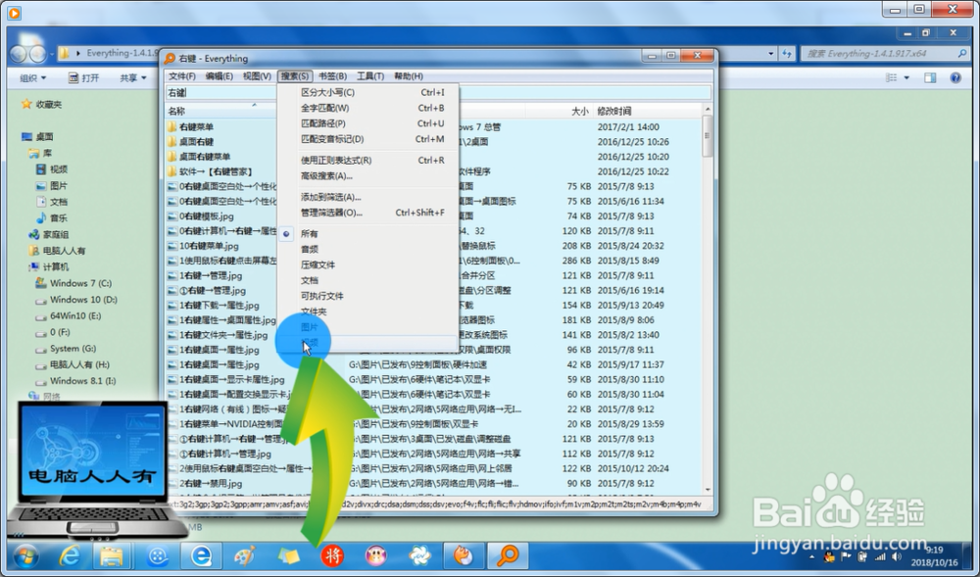Click the Everything scrollbar up arrow
This screenshot has width=980, height=577.
[x=708, y=110]
